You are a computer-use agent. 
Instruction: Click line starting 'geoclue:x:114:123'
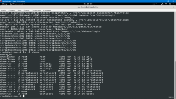point(40,22)
